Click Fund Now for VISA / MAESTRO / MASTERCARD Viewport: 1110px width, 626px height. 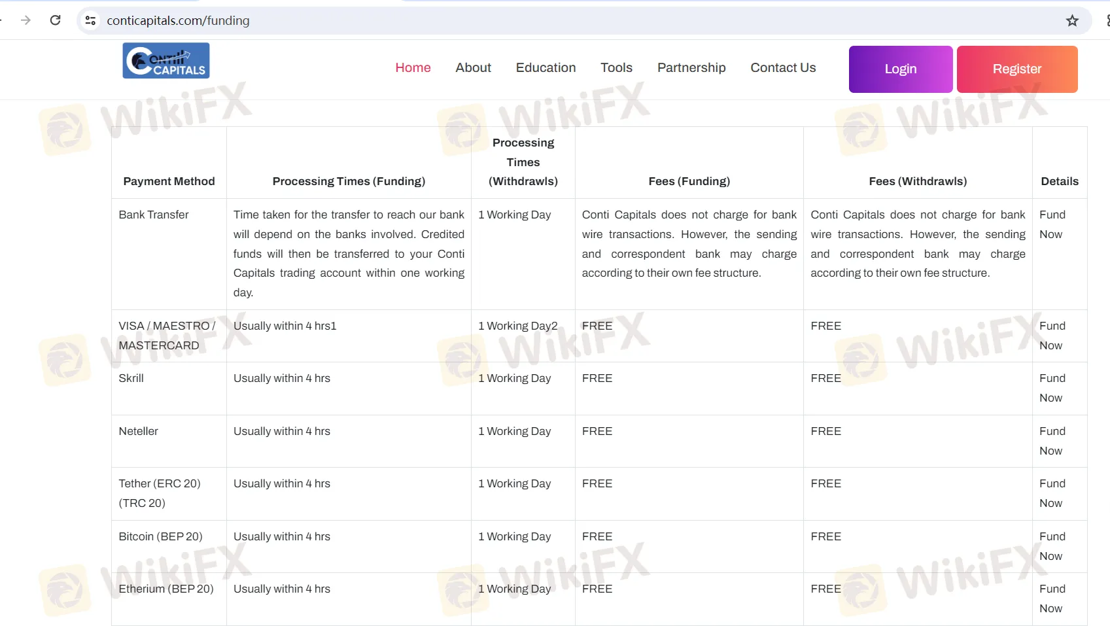(x=1052, y=336)
